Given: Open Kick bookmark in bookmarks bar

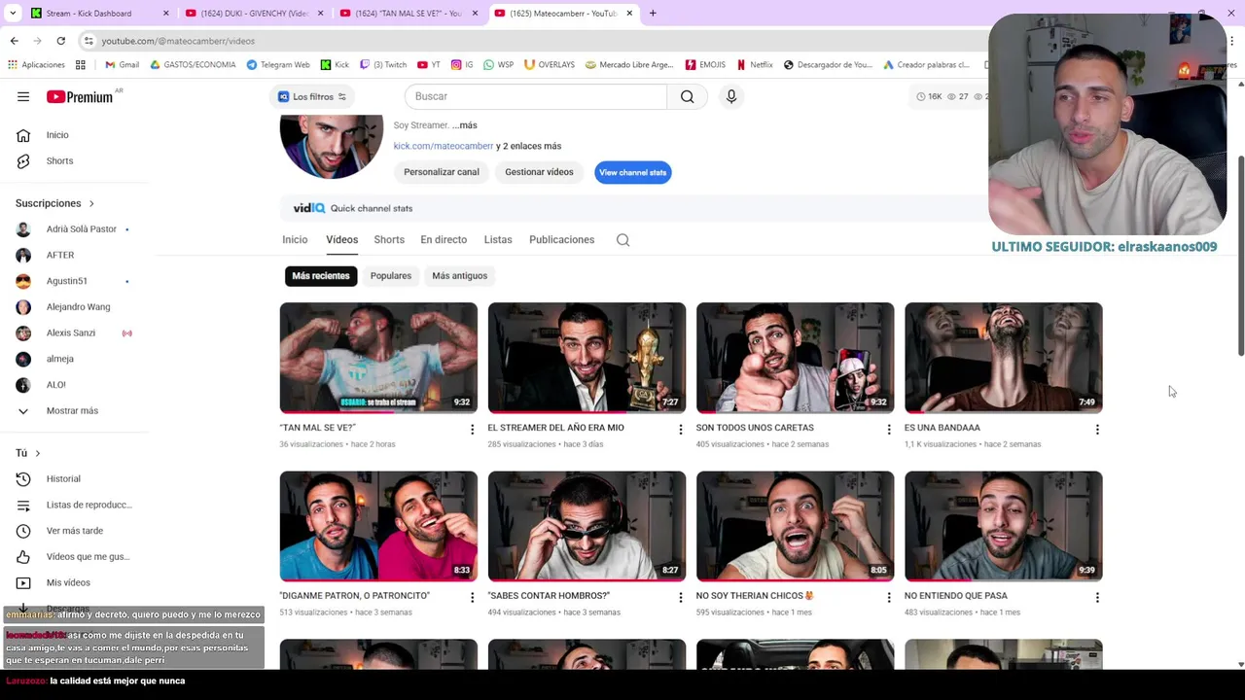Looking at the screenshot, I should coord(335,65).
